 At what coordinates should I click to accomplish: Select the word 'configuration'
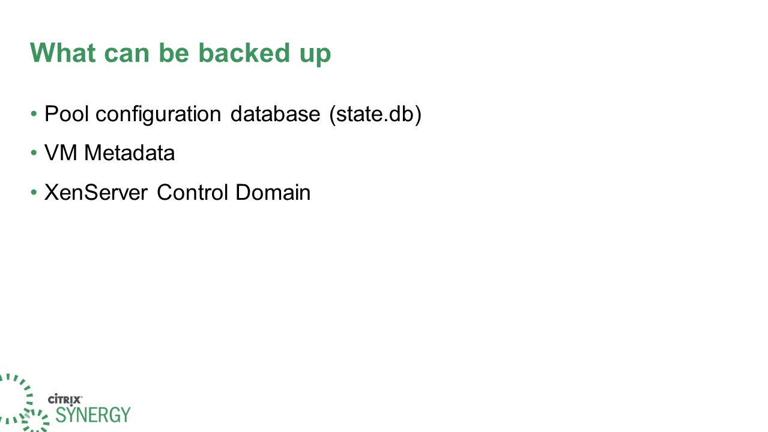tap(159, 114)
